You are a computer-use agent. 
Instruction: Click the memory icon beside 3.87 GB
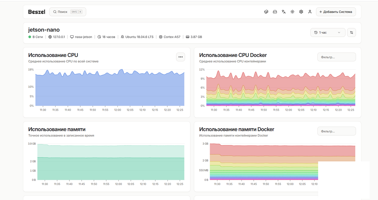point(187,37)
